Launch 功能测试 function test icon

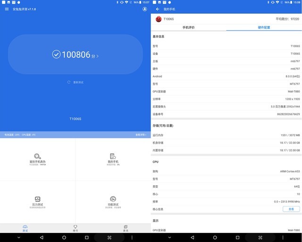pyautogui.click(x=113, y=199)
